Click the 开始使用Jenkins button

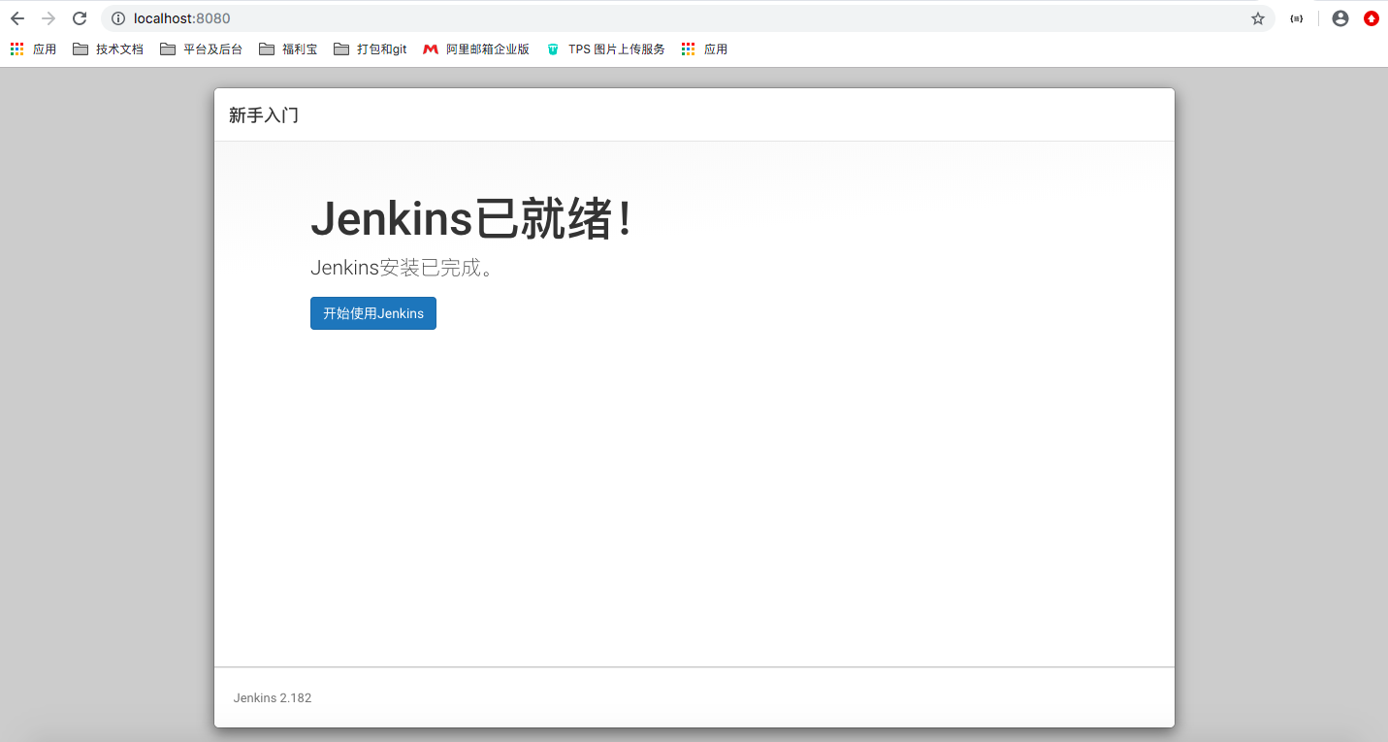coord(373,313)
